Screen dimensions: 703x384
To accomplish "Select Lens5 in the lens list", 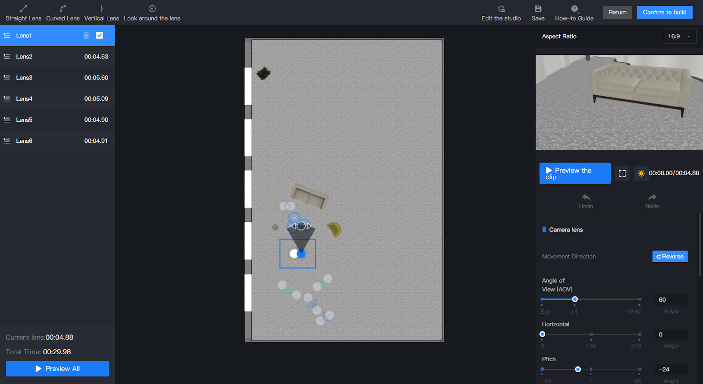I will (x=57, y=120).
